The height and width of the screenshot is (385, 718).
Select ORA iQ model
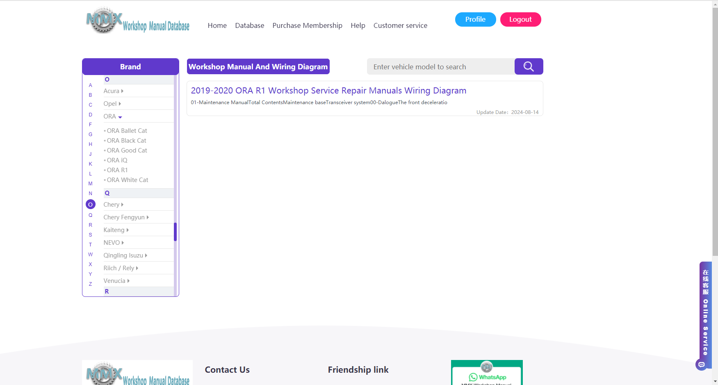(117, 160)
